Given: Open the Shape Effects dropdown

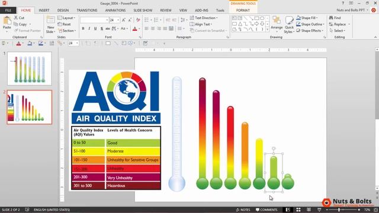Looking at the screenshot, I should pyautogui.click(x=310, y=31).
